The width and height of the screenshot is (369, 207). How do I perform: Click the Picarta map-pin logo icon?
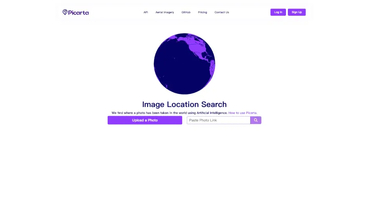pyautogui.click(x=65, y=12)
